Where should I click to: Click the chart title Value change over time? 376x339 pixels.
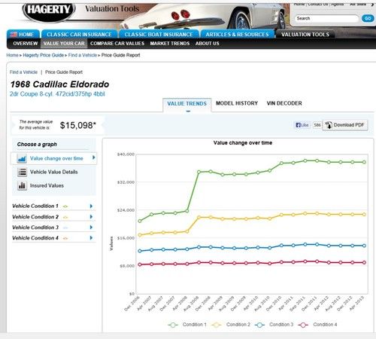(243, 143)
